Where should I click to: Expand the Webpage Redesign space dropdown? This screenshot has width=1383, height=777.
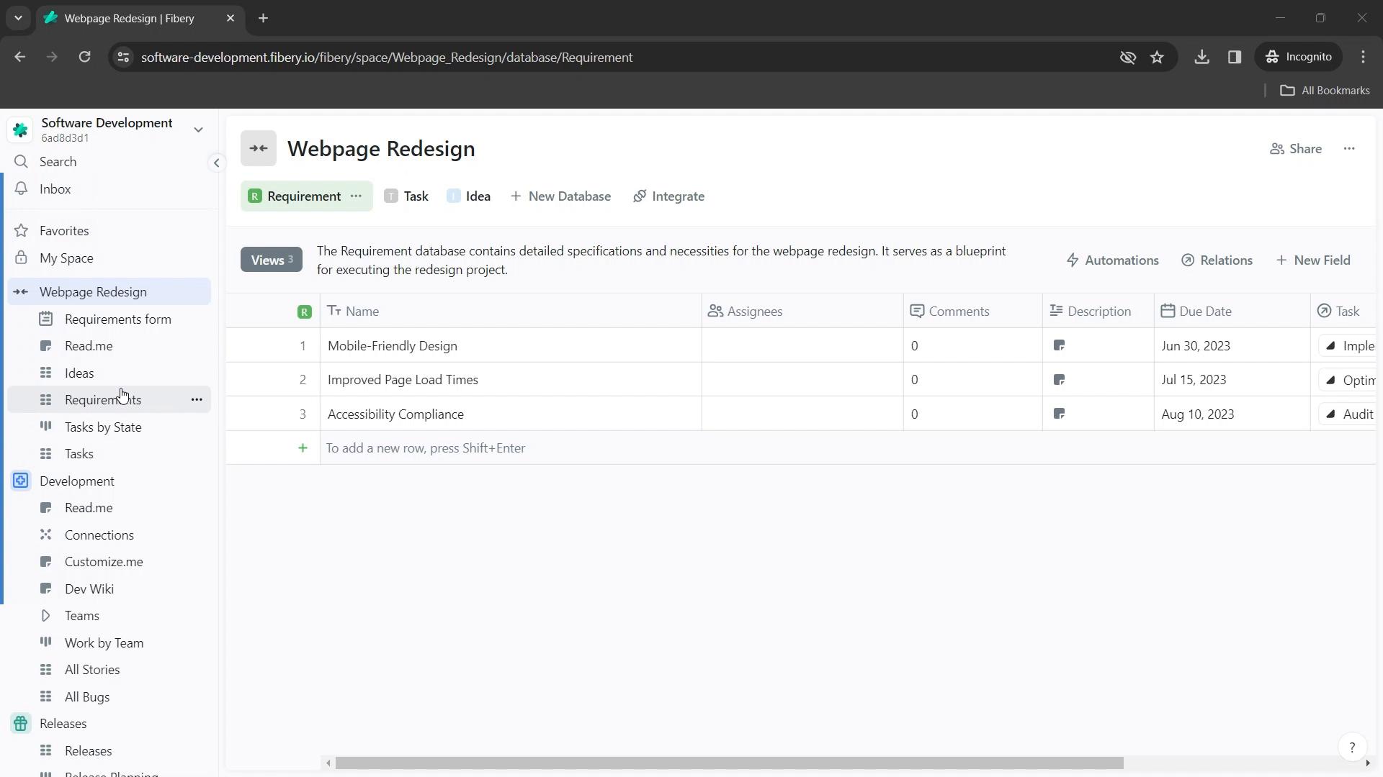pos(21,291)
